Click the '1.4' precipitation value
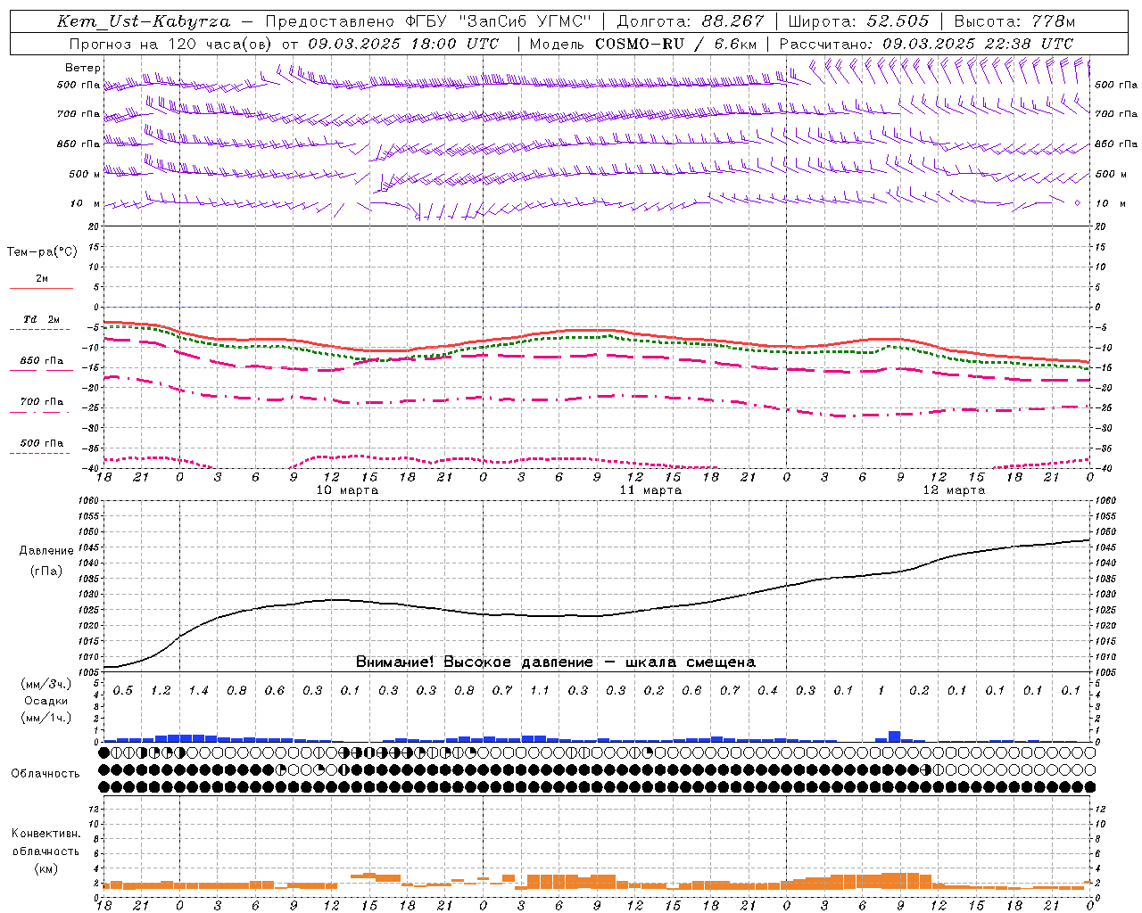The height and width of the screenshot is (913, 1142). pyautogui.click(x=198, y=691)
